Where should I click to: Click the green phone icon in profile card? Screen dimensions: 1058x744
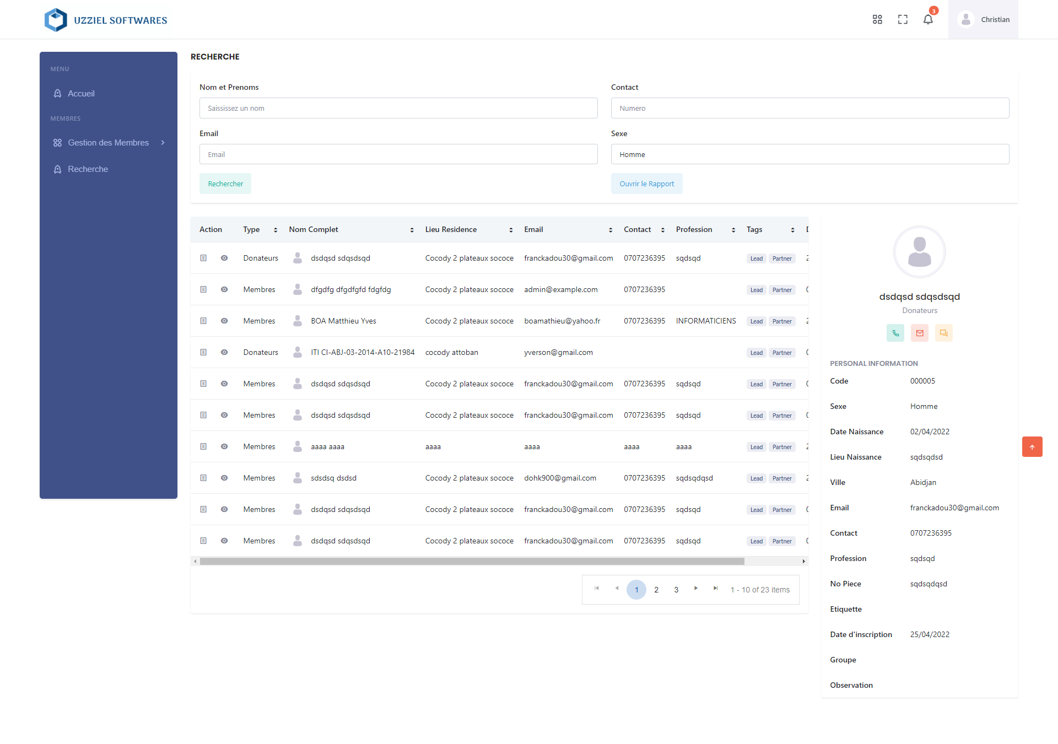point(895,333)
